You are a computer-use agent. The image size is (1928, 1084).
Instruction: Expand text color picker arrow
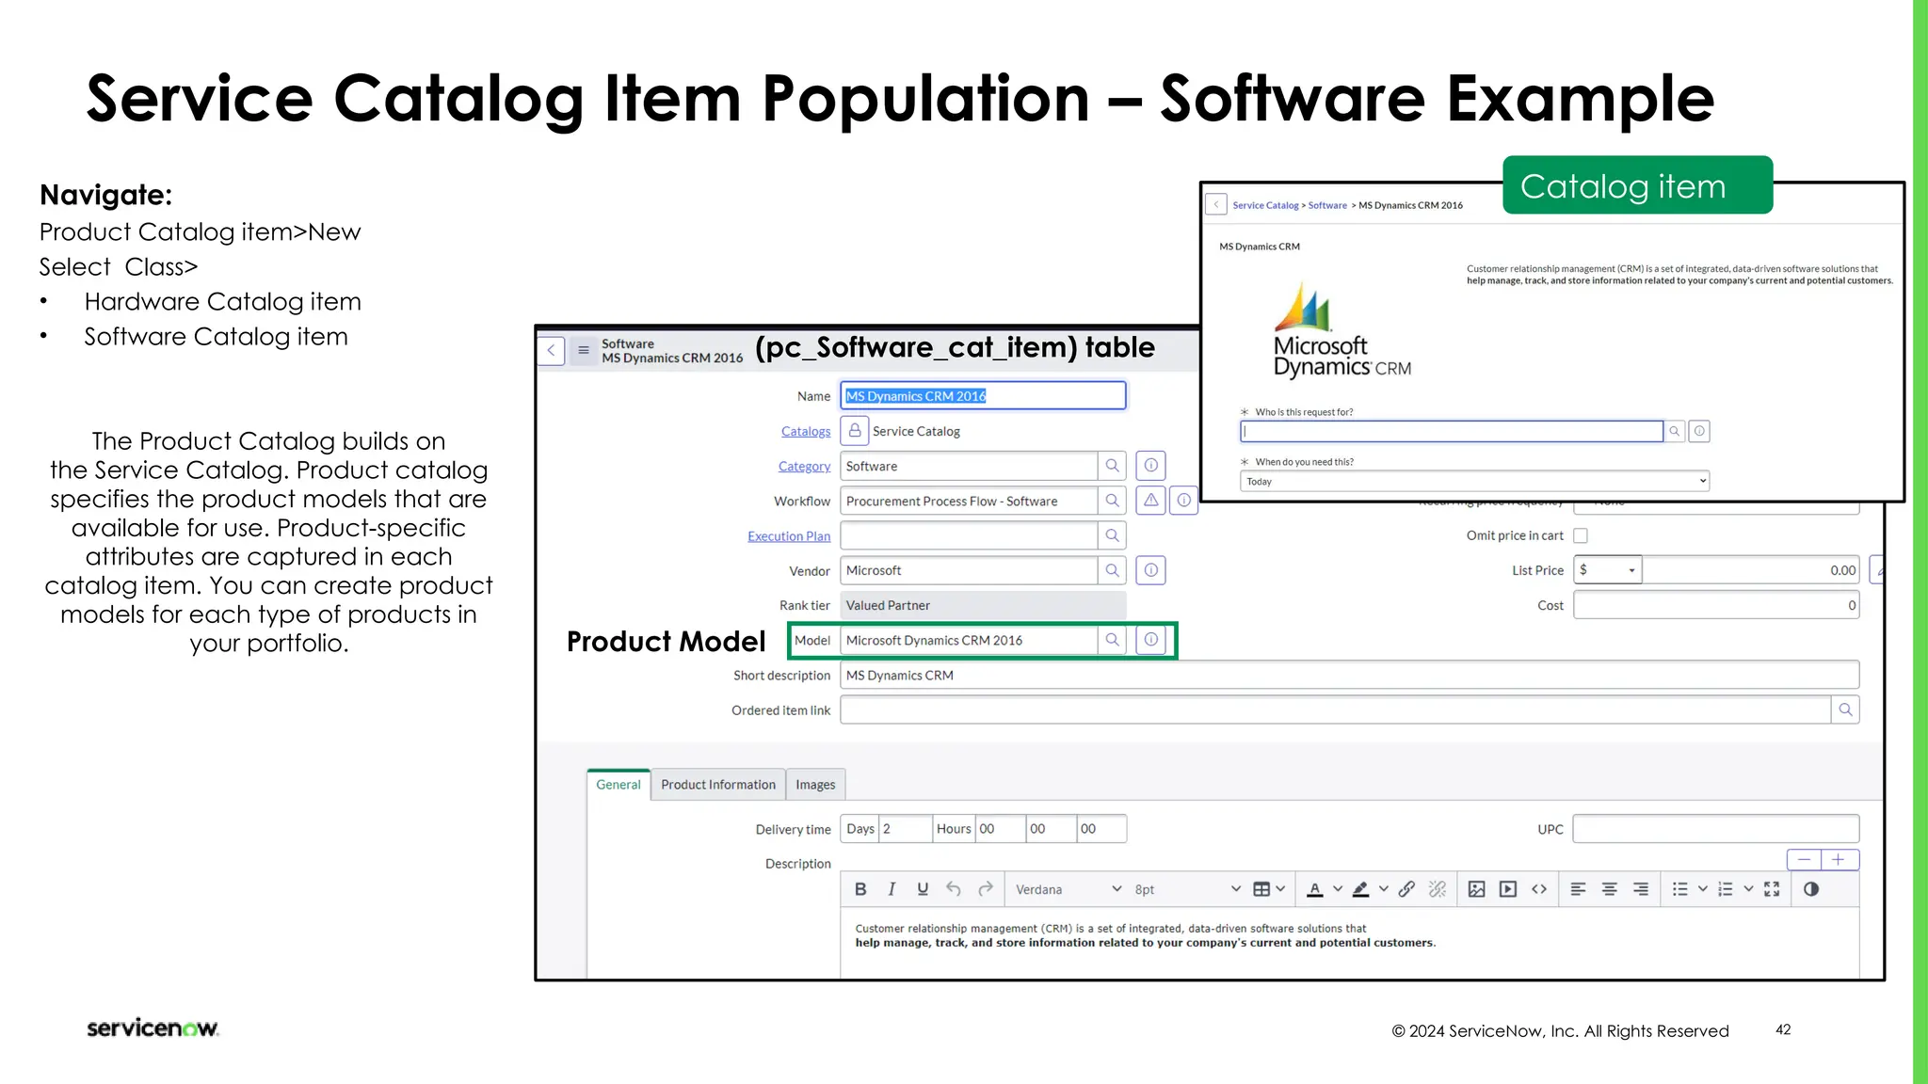[1338, 889]
